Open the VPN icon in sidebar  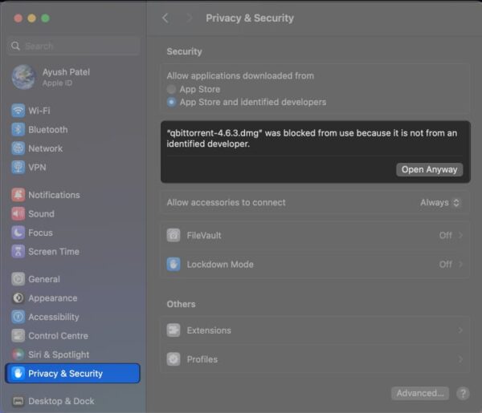[18, 168]
